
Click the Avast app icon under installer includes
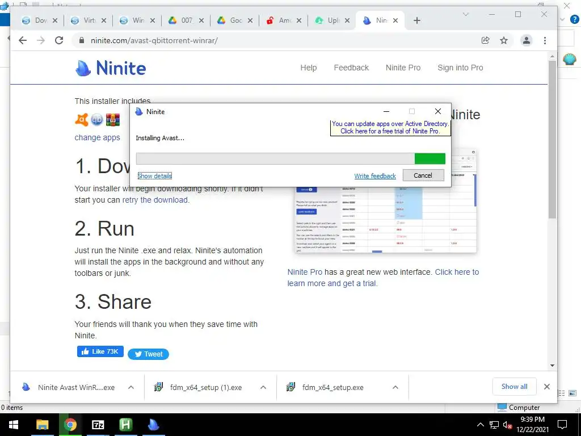pos(82,119)
